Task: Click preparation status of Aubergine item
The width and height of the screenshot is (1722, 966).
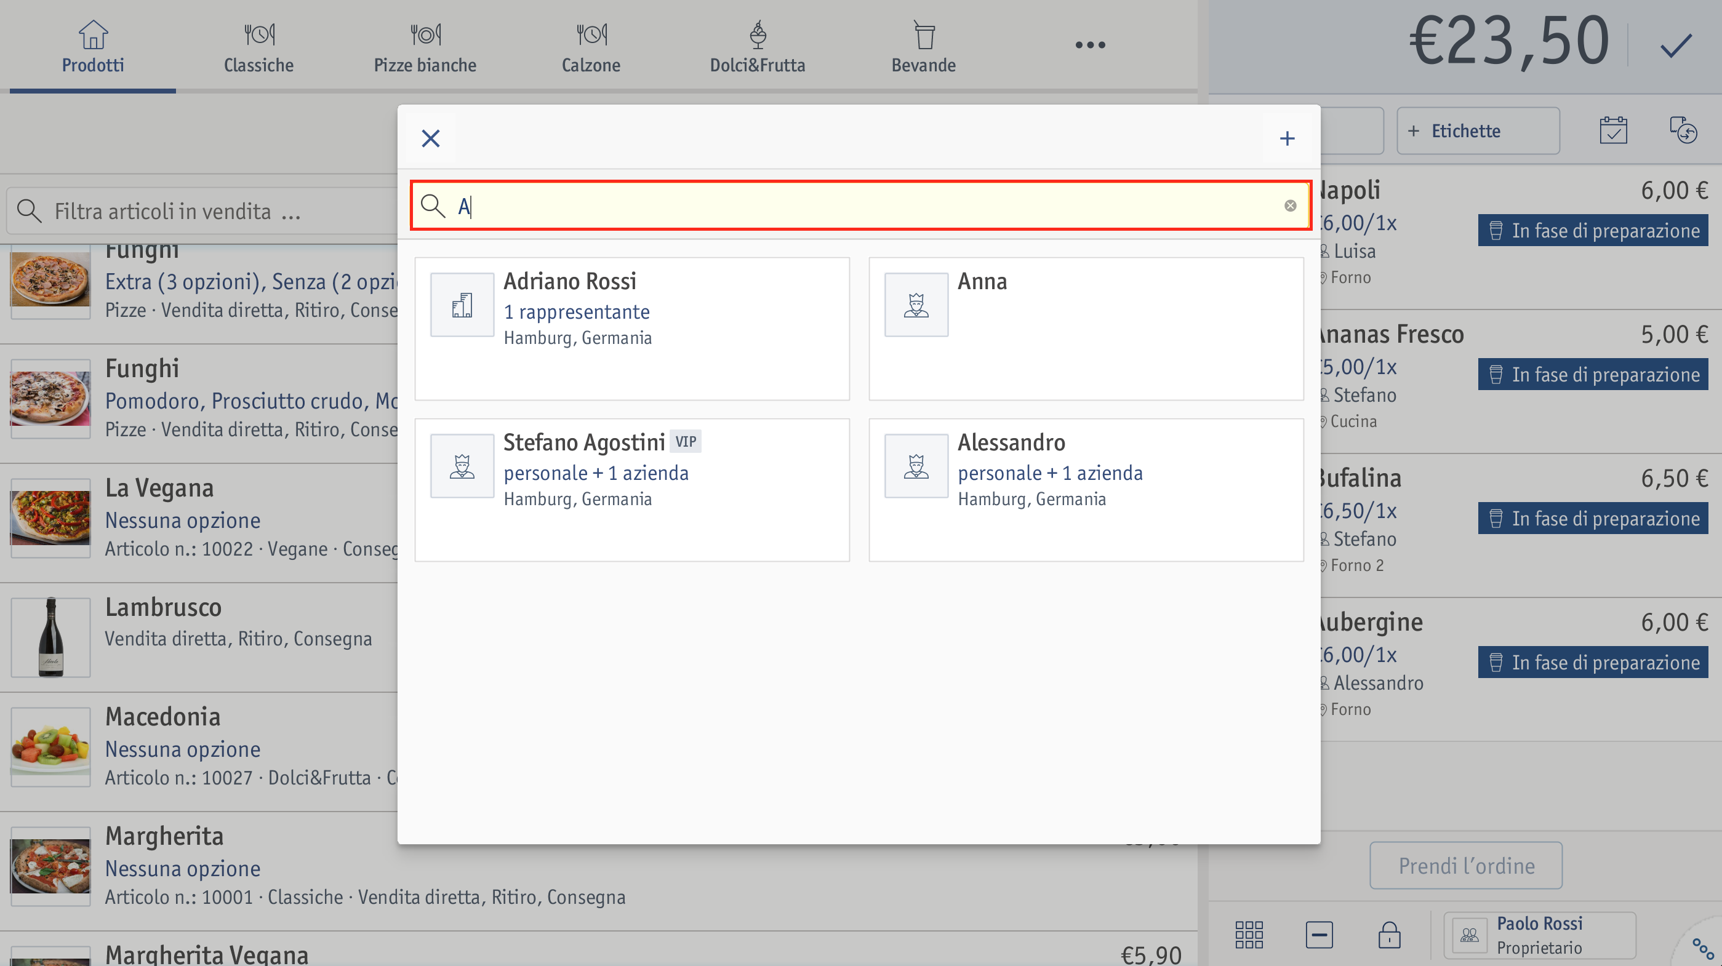Action: [x=1592, y=662]
